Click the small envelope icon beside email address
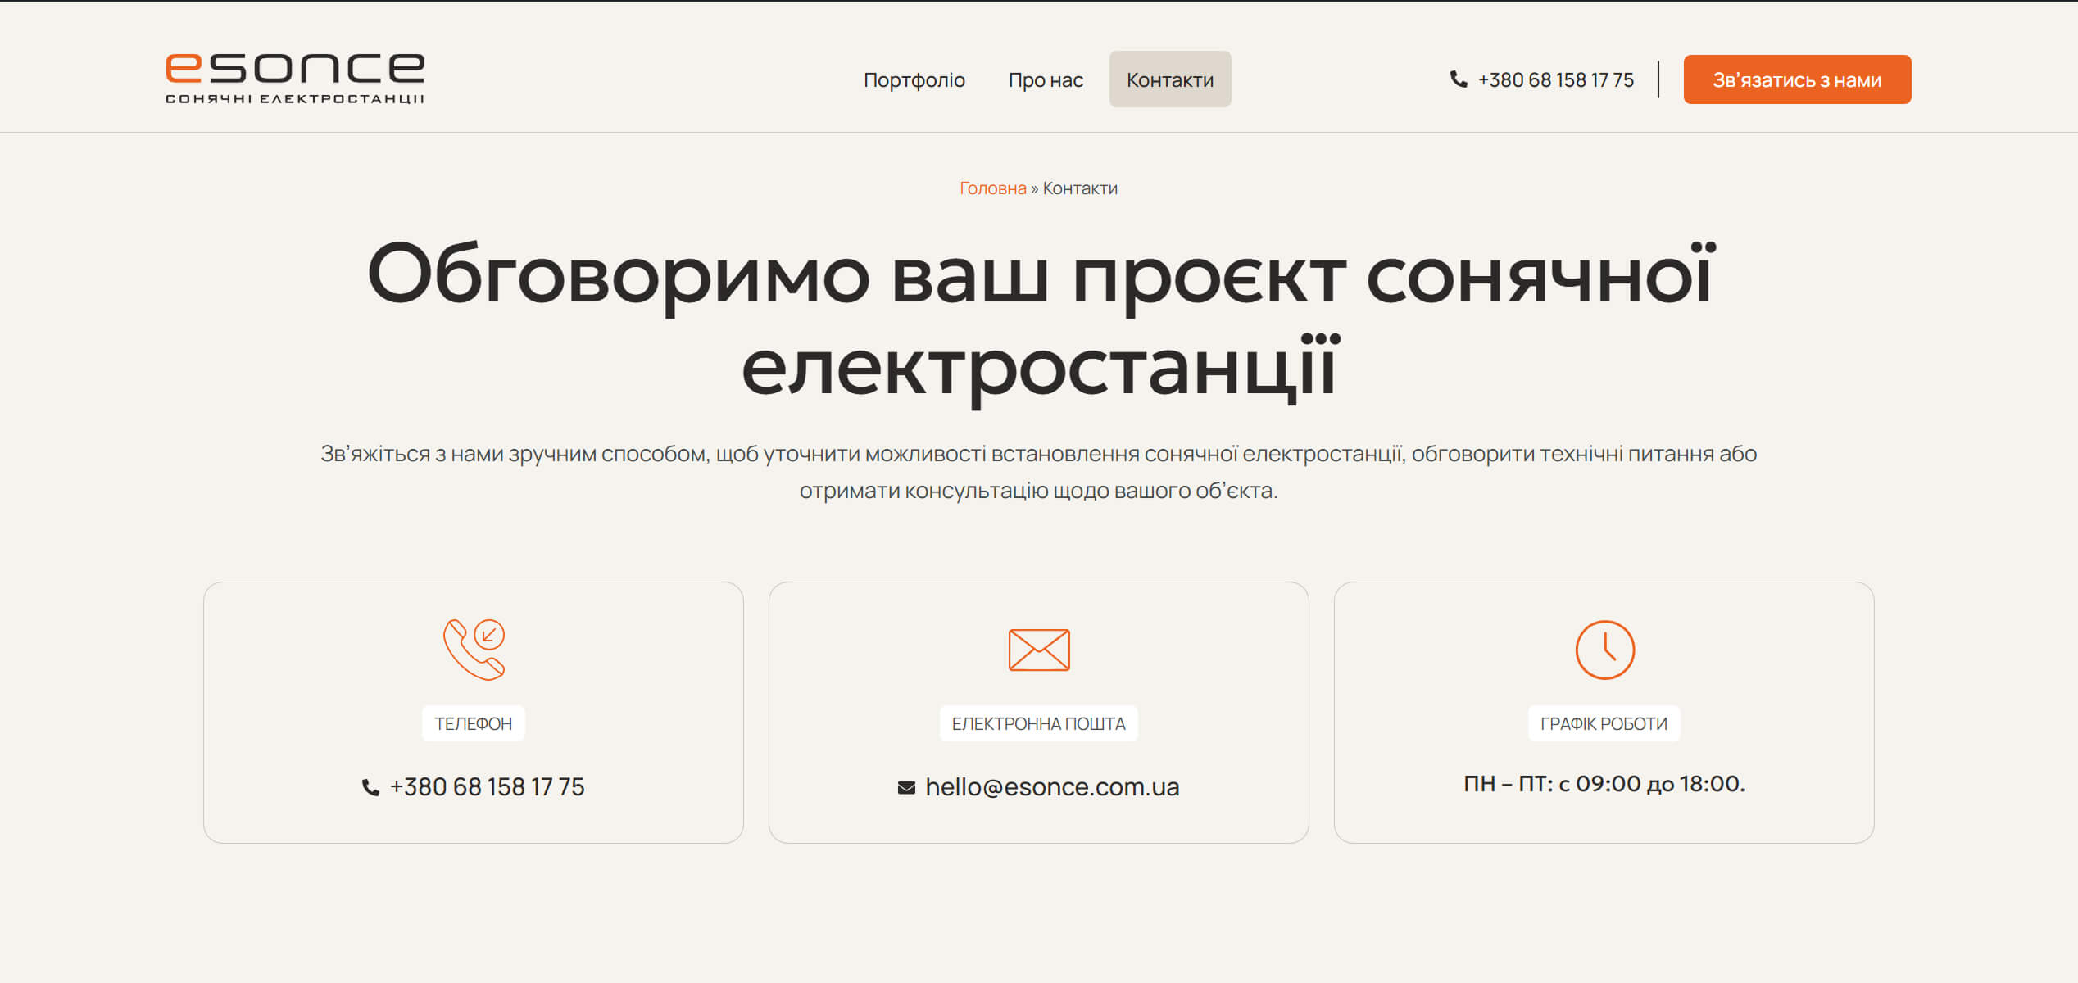 click(x=906, y=787)
